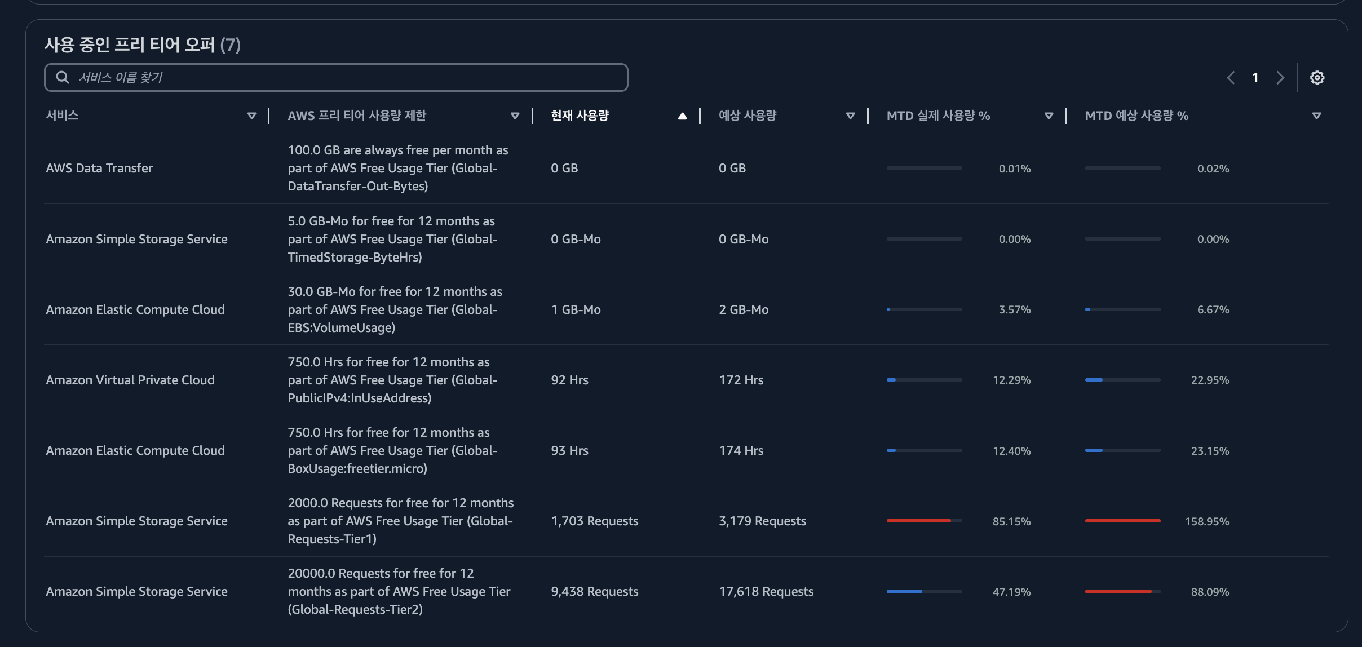Click the 현재 사용량 column header
Screen dimensions: 1362x647
(x=580, y=116)
